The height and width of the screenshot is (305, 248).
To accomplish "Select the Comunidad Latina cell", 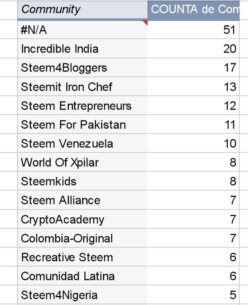I will click(x=82, y=276).
